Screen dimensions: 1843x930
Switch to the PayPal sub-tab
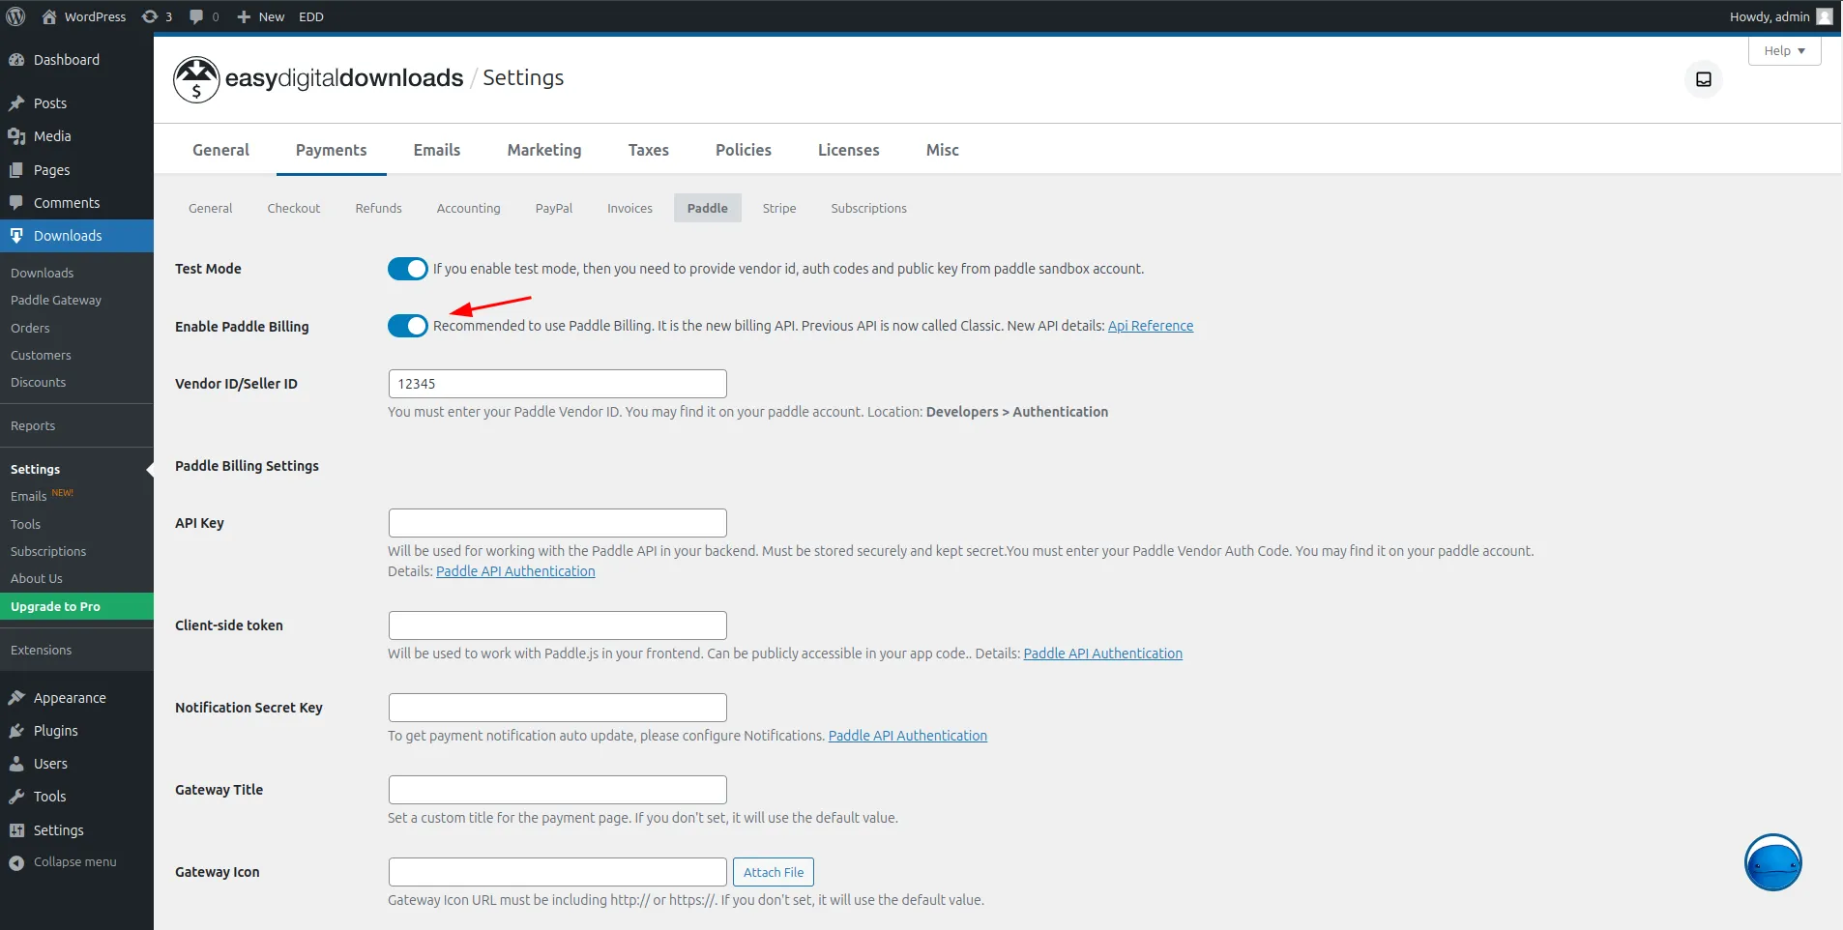click(x=554, y=208)
